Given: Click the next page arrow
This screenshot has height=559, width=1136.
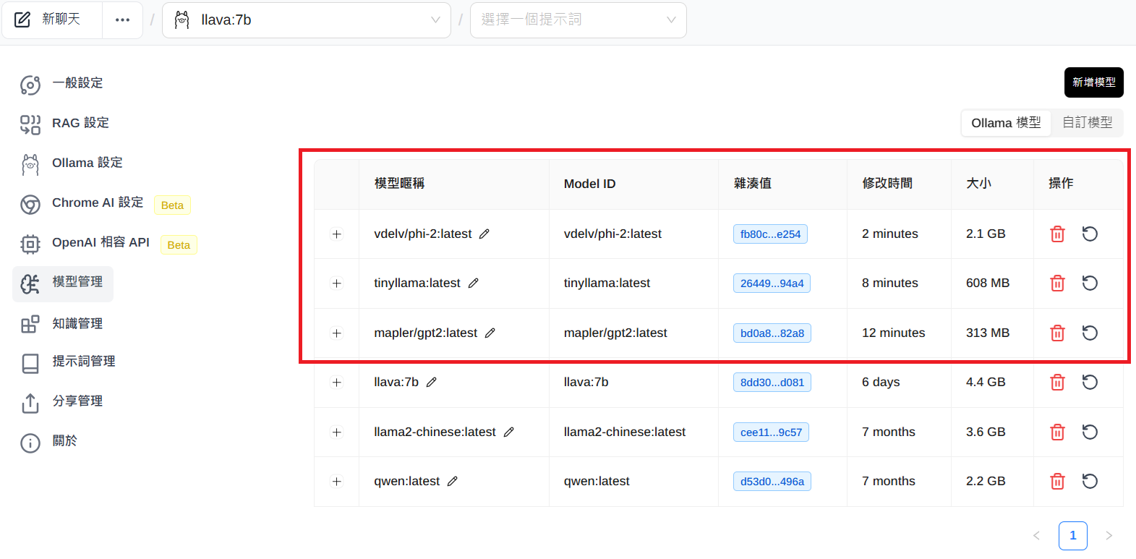Looking at the screenshot, I should (x=1109, y=535).
